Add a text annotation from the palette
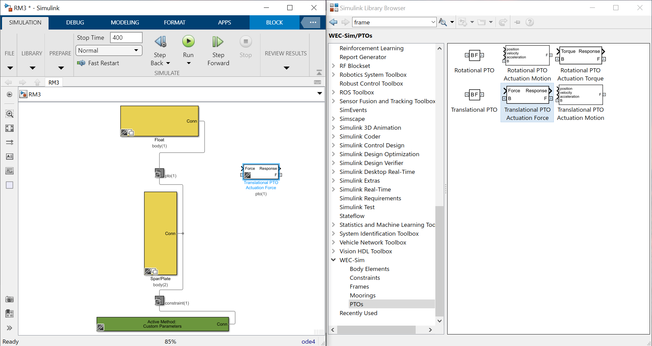 pyautogui.click(x=10, y=157)
